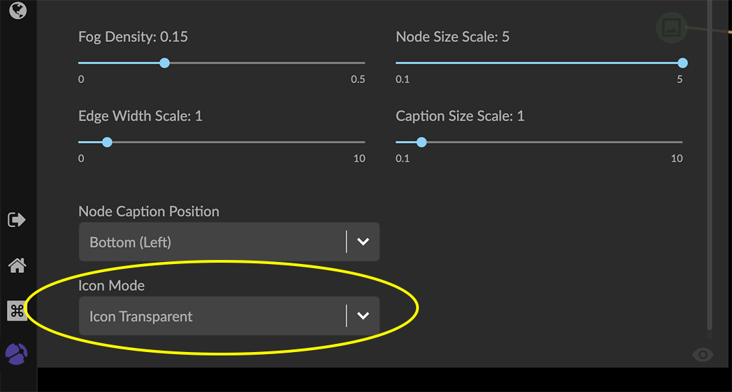Viewport: 732px width, 392px height.
Task: Click the far right end of Fog Density track
Action: click(x=364, y=63)
